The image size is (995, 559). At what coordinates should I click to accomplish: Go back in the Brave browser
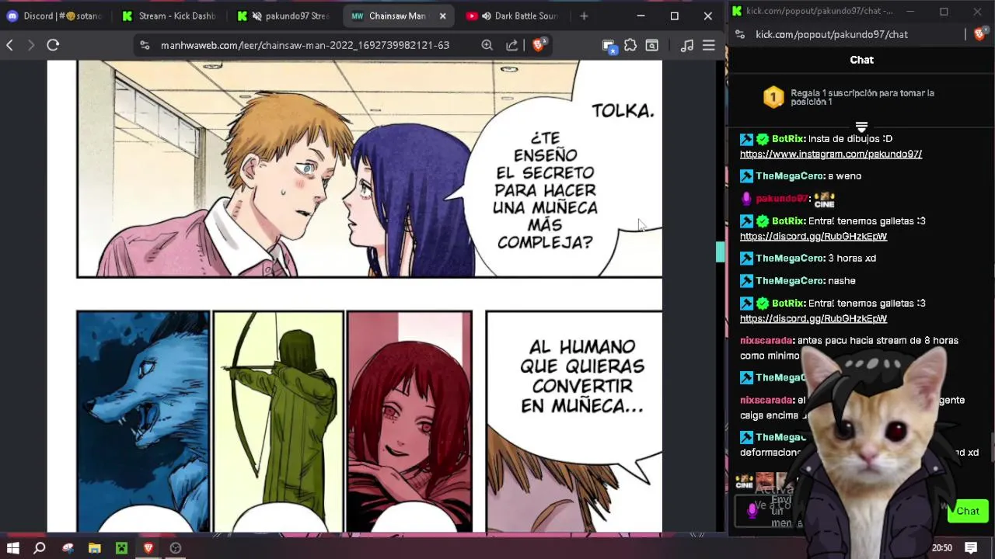point(9,45)
